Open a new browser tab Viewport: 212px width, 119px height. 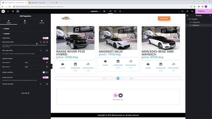click(x=56, y=3)
